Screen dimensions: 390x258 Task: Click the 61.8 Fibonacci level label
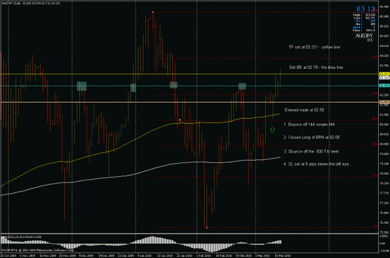coord(375,93)
